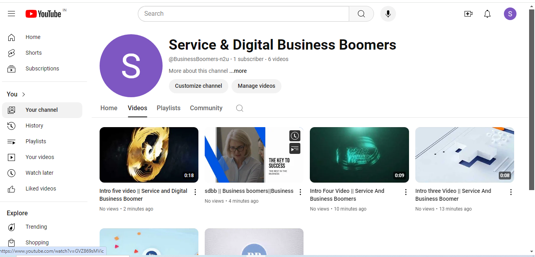Expand the You section chevron
Screen dimensions: 535x257
(24, 94)
